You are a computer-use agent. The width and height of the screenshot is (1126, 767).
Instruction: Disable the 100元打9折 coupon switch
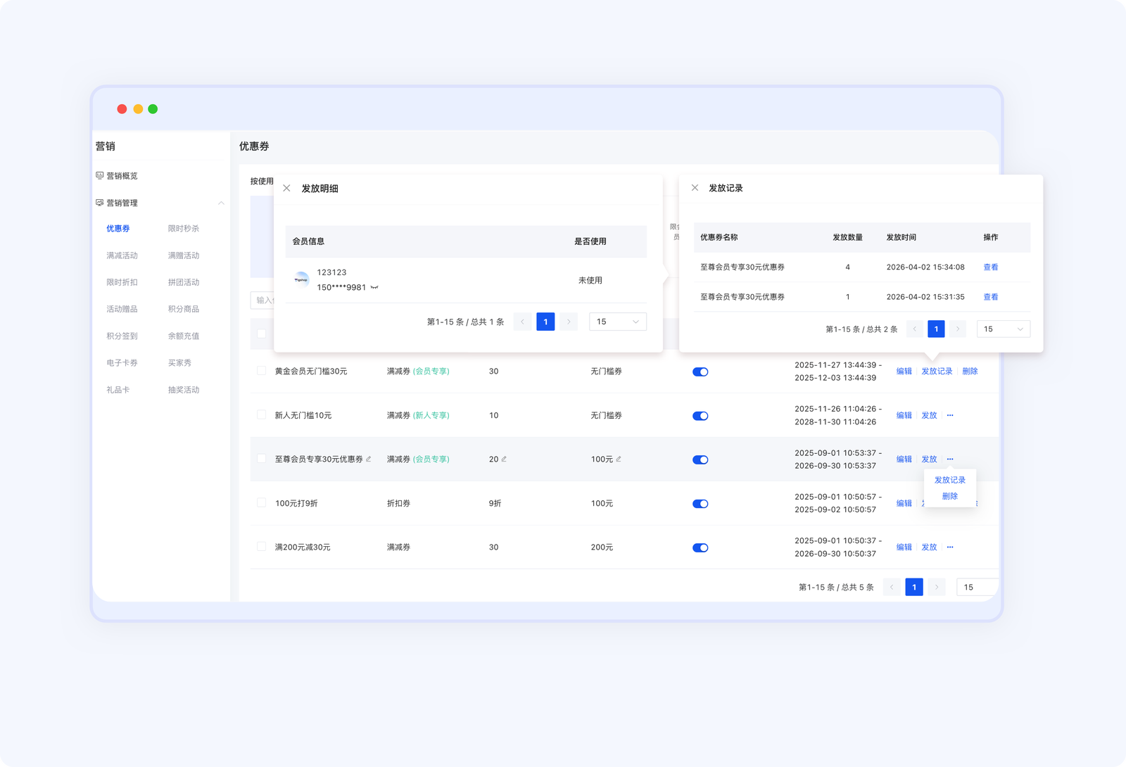point(700,504)
